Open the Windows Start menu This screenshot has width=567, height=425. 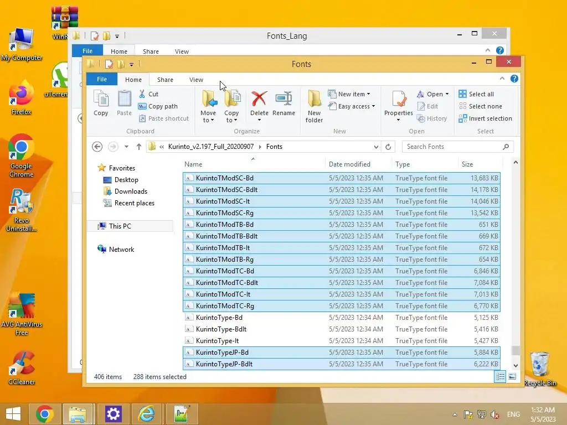(13, 414)
